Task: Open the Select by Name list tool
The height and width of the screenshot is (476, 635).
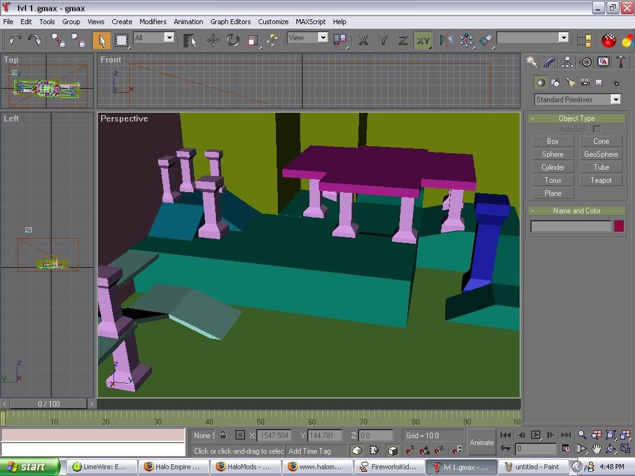Action: coord(189,40)
